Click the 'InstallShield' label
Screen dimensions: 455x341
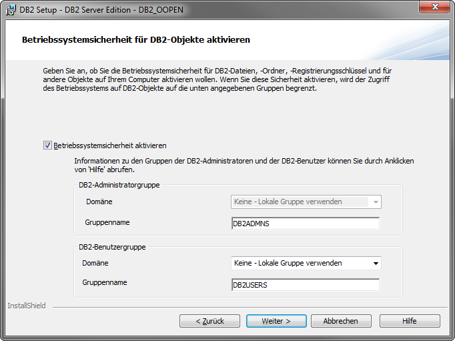[x=27, y=306]
